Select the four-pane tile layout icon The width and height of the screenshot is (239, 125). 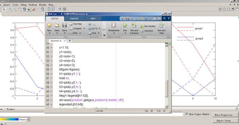pos(220,9)
